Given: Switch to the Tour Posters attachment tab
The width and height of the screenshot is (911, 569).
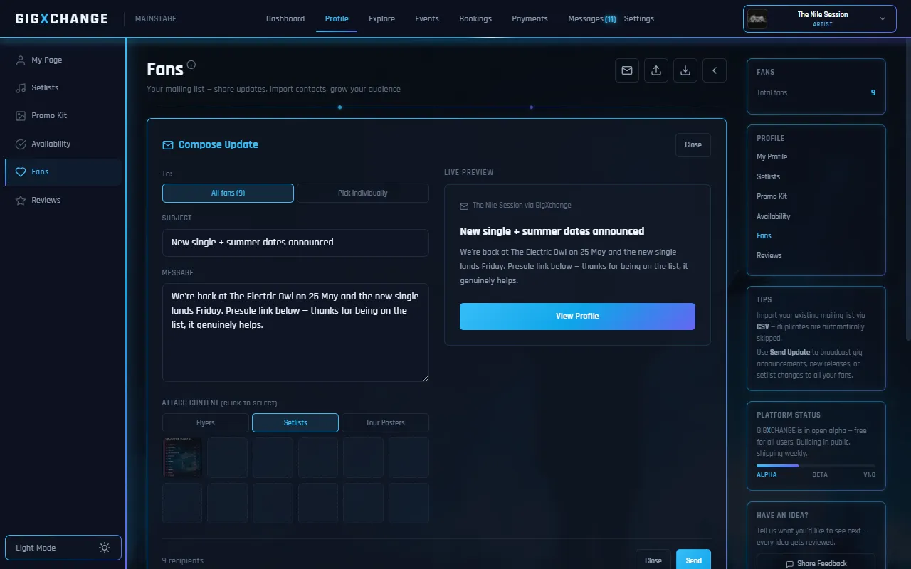Looking at the screenshot, I should point(385,422).
